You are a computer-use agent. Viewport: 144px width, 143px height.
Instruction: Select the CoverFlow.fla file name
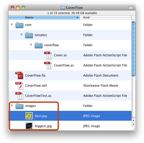point(35,76)
